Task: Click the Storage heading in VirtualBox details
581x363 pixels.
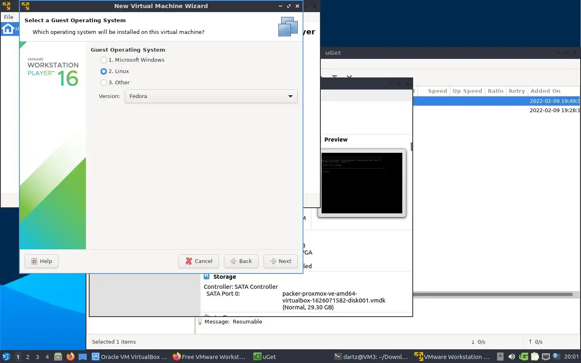Action: click(x=225, y=277)
